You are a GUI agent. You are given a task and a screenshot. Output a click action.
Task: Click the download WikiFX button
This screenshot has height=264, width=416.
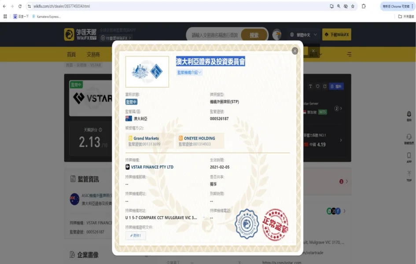coord(337,34)
